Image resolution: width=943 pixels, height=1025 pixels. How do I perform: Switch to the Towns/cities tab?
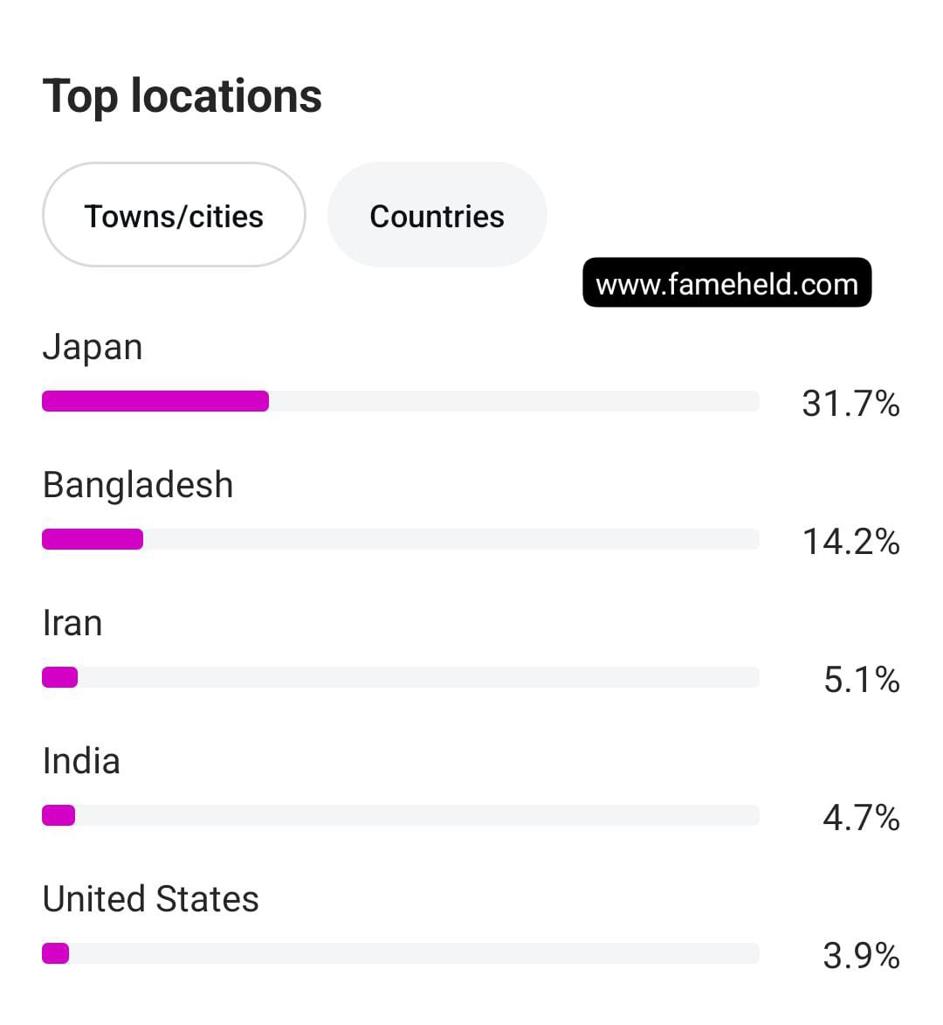pyautogui.click(x=174, y=216)
